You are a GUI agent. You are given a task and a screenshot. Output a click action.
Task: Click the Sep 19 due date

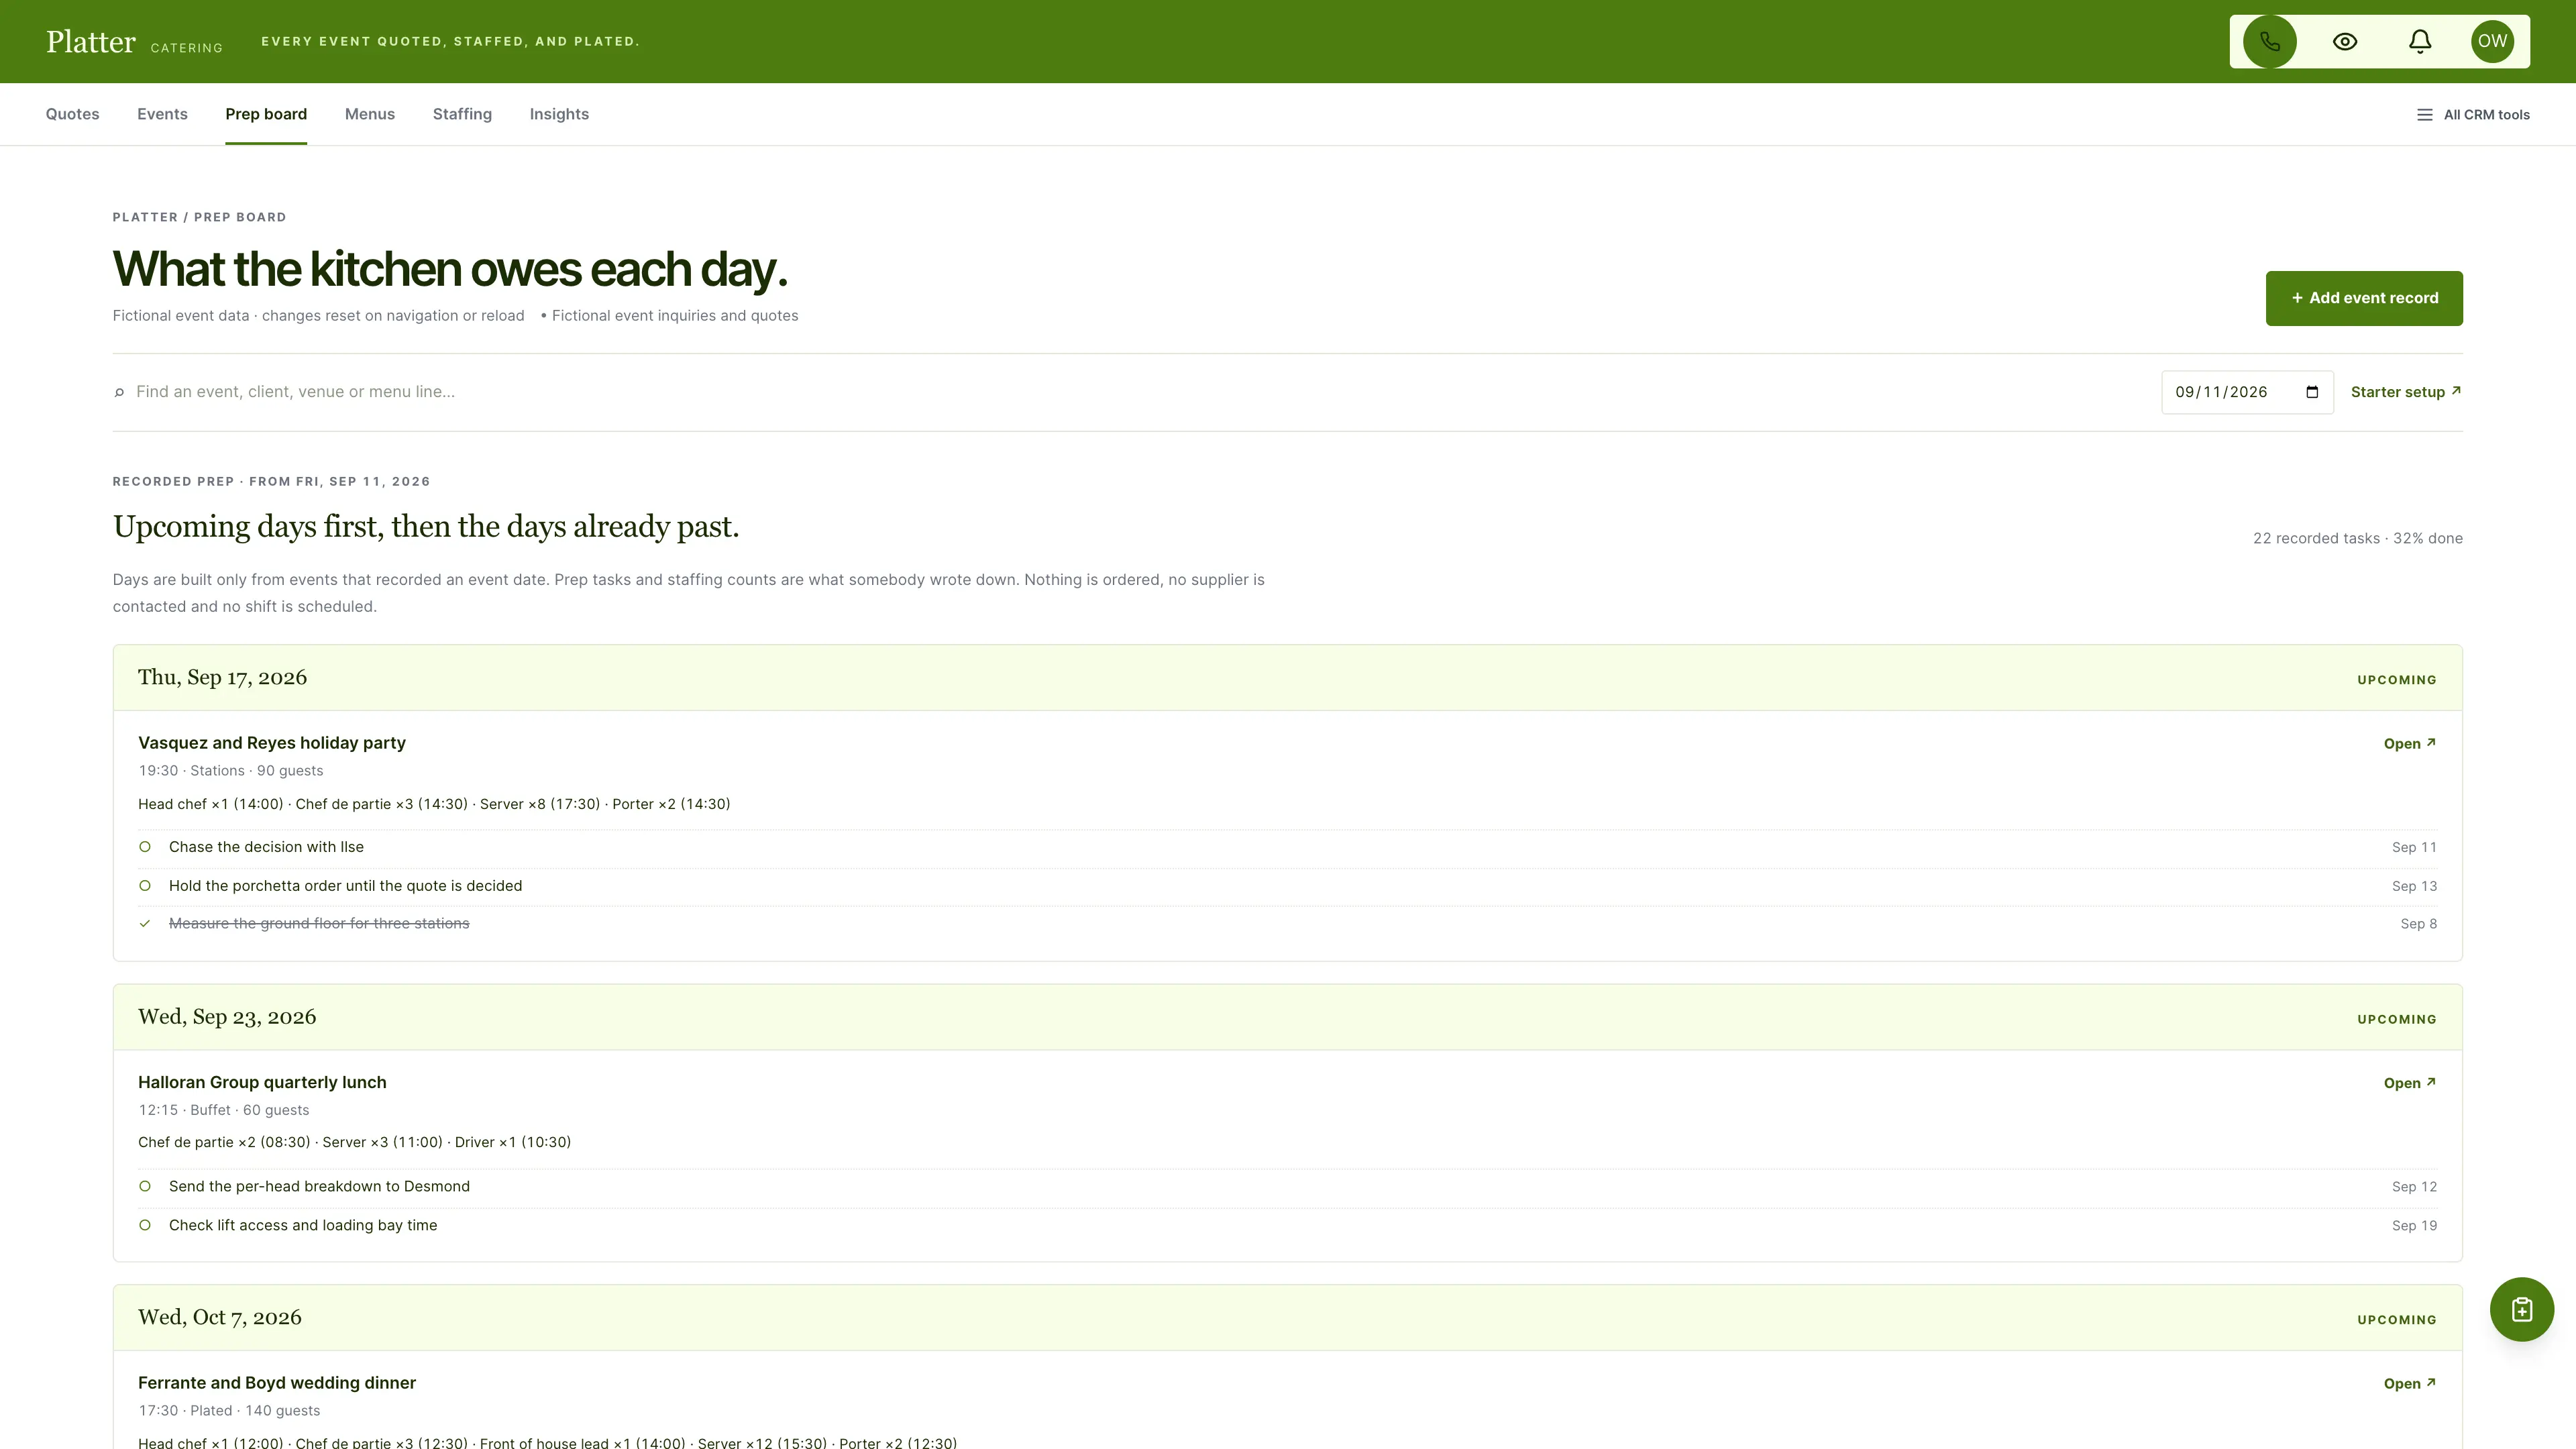pyautogui.click(x=2414, y=1226)
